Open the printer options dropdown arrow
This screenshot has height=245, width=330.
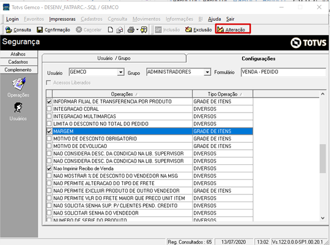click(x=137, y=30)
